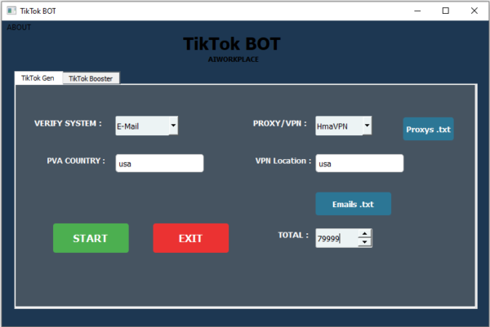Decrease TOTAL with the down arrow

click(x=365, y=242)
